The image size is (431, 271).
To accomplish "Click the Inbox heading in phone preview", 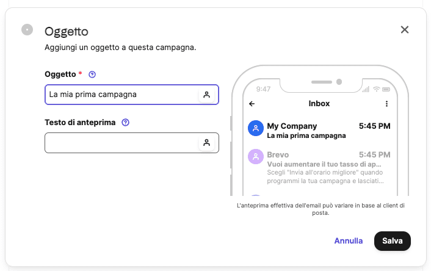I will click(x=319, y=104).
